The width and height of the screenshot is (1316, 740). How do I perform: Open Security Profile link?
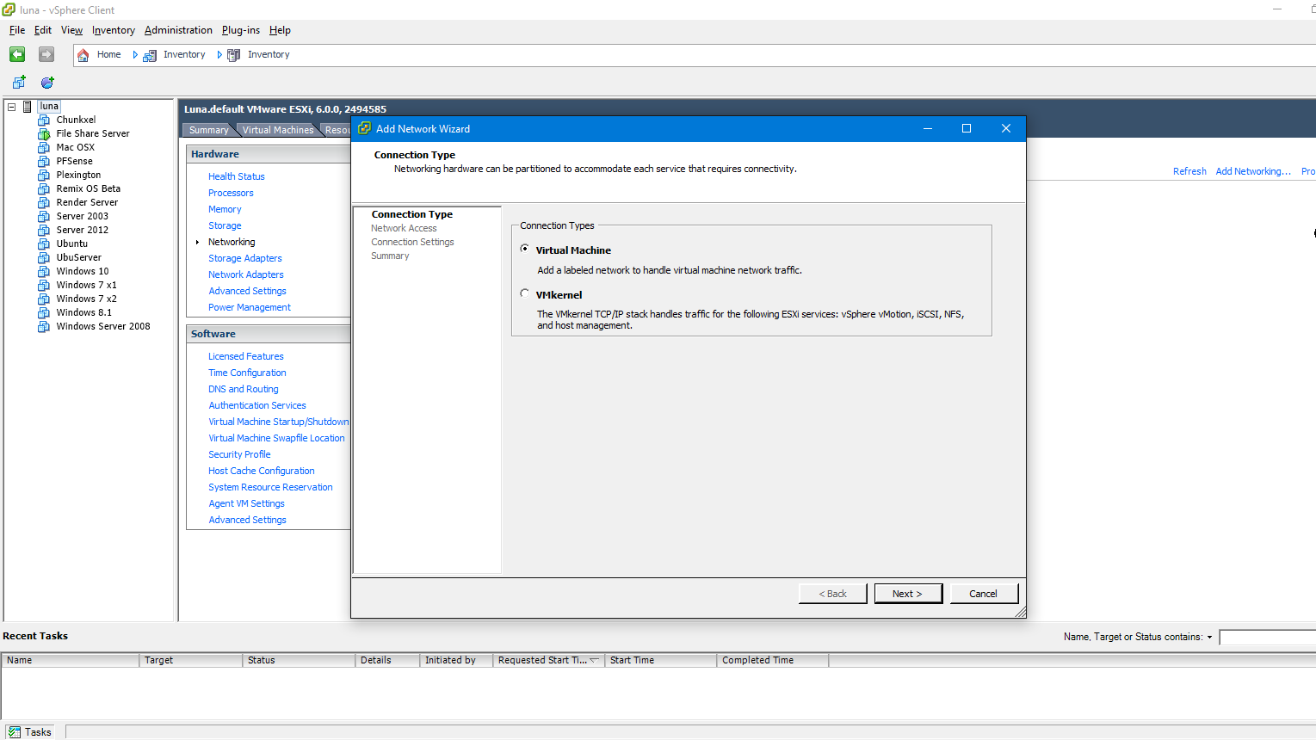pyautogui.click(x=239, y=454)
